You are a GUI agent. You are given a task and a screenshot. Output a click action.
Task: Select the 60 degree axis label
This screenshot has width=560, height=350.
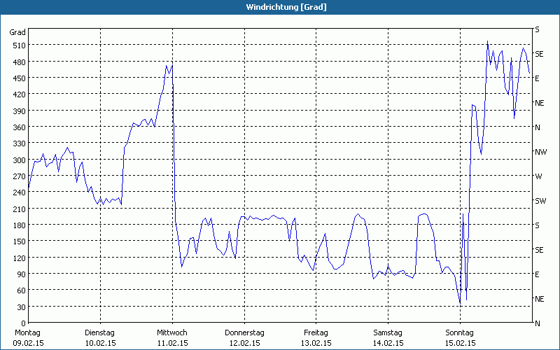coord(22,290)
